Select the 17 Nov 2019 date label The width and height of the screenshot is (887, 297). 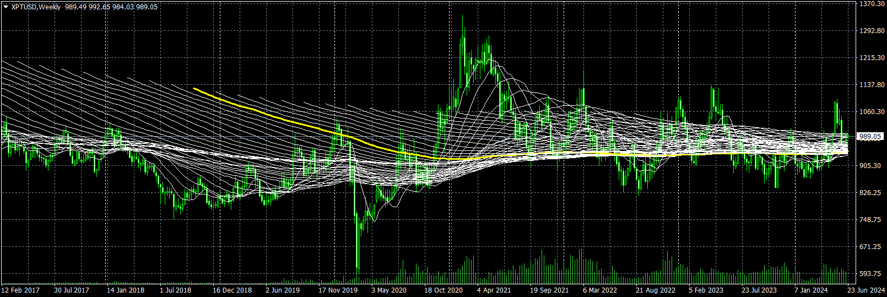click(338, 290)
